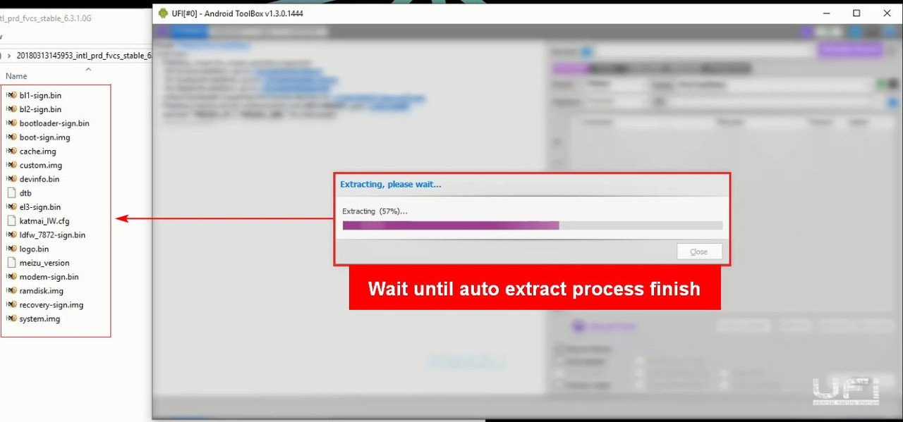Select the system.img file icon

pos(11,318)
